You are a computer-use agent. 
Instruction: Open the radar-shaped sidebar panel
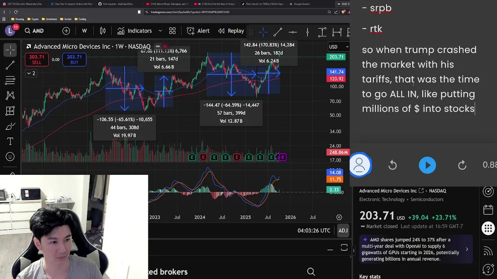[x=488, y=191]
